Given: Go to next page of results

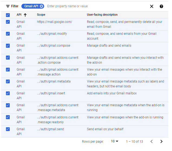Looking at the screenshot, I should pos(161,142).
